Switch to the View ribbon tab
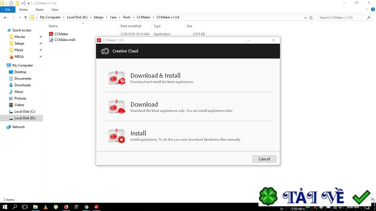 tap(55, 9)
